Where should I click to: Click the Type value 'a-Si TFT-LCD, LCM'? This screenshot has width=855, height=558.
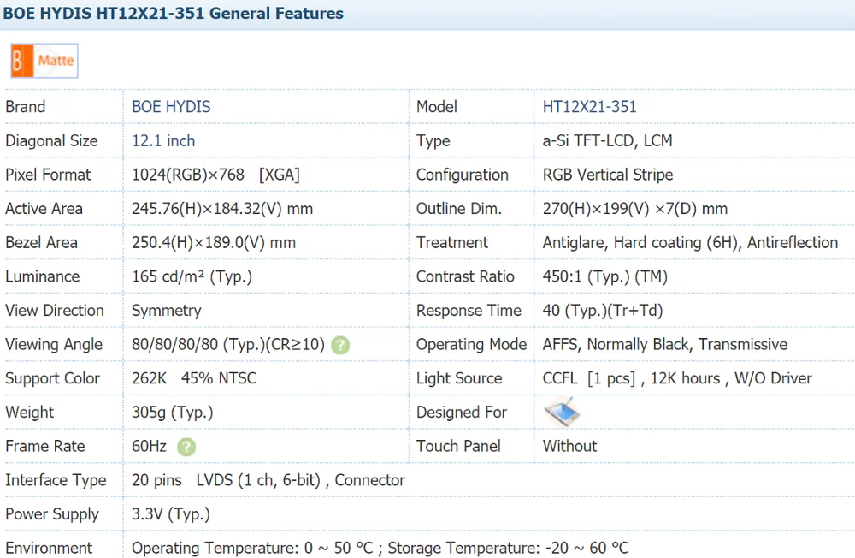coord(607,141)
